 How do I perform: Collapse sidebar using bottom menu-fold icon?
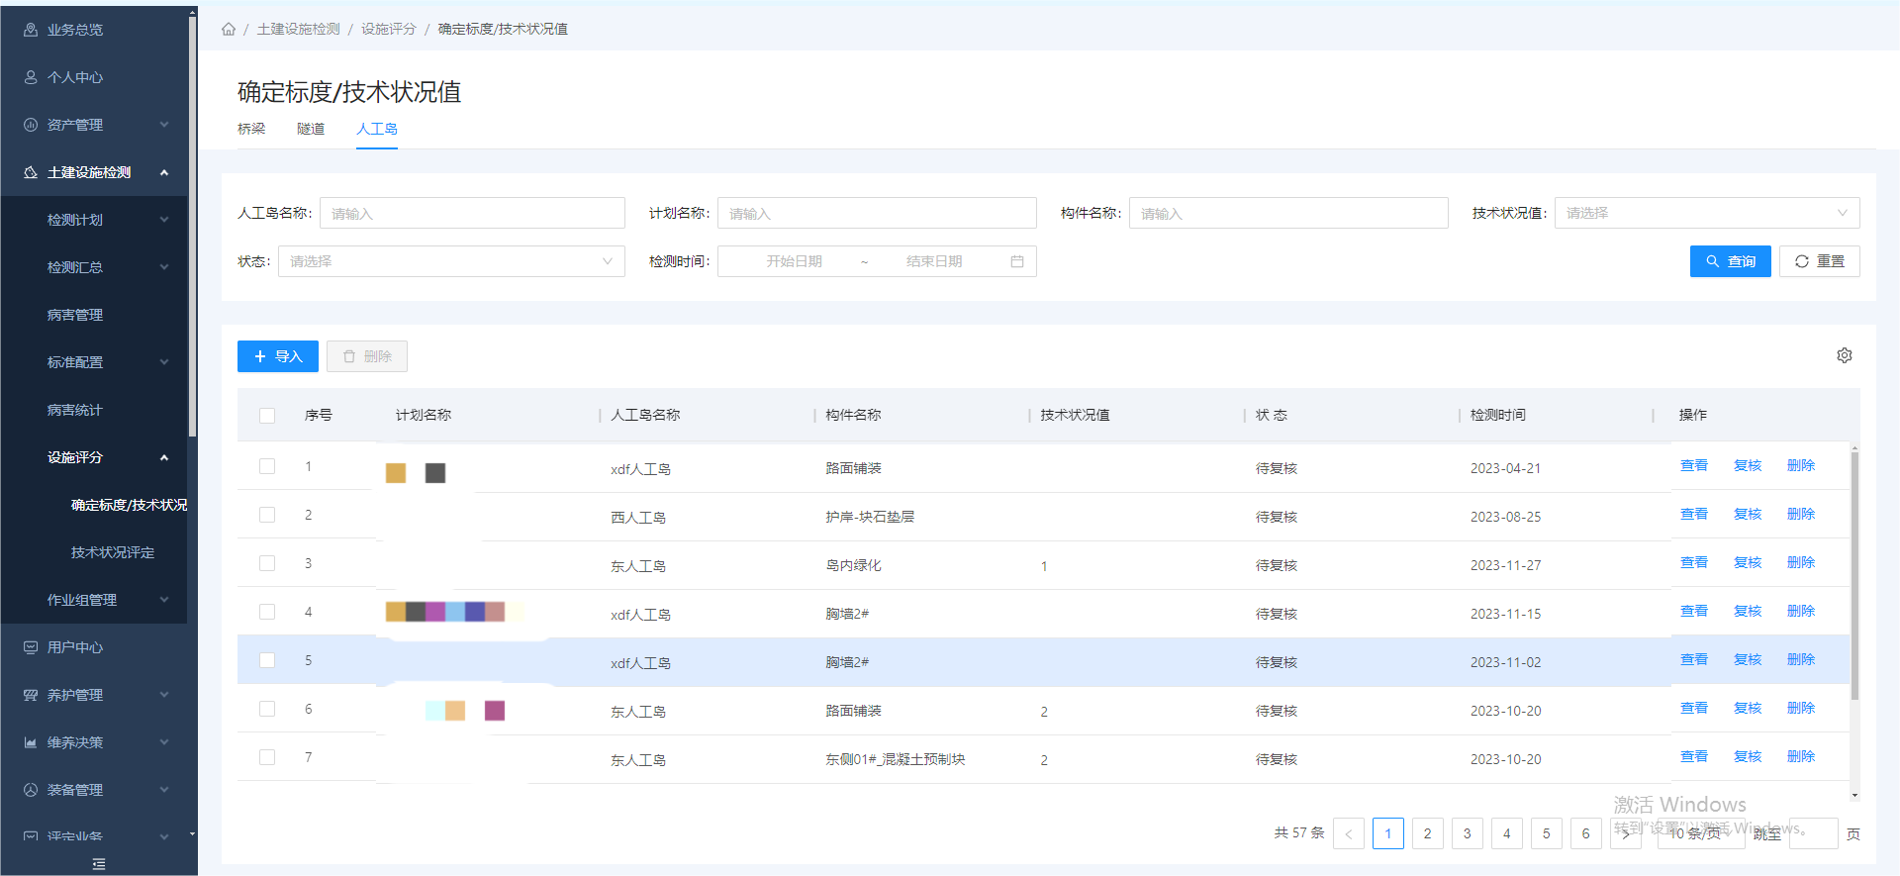[99, 864]
